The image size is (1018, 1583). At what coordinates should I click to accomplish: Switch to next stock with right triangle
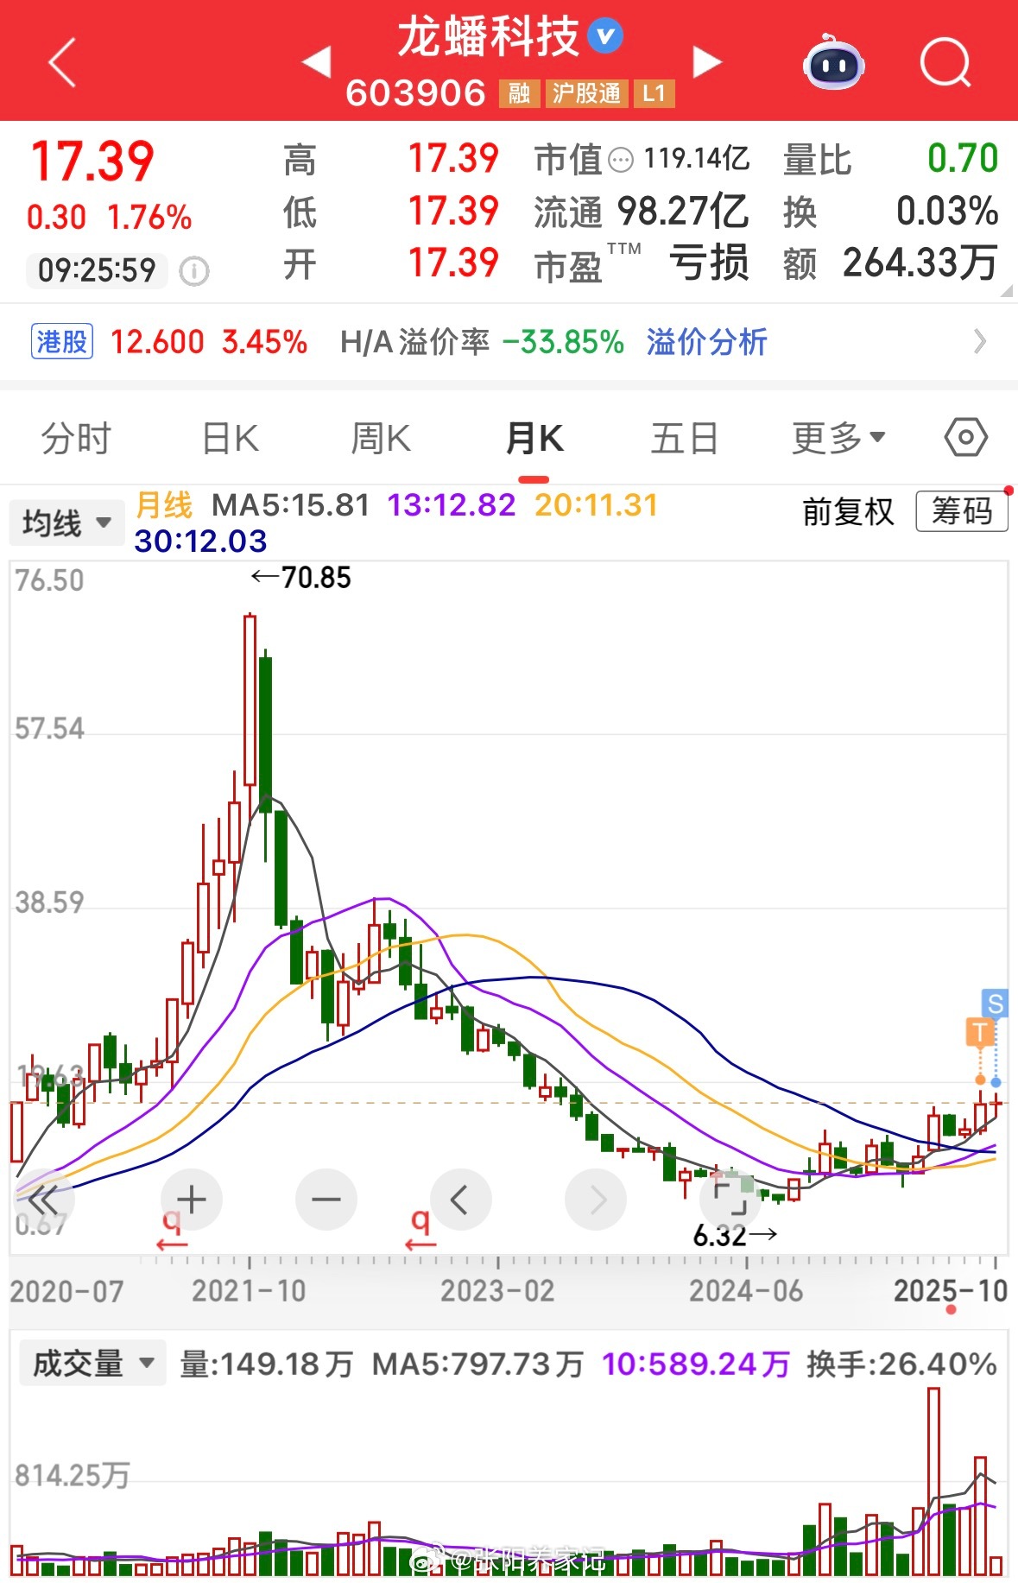(707, 61)
